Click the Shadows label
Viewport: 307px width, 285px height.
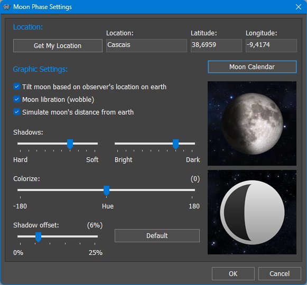[28, 132]
